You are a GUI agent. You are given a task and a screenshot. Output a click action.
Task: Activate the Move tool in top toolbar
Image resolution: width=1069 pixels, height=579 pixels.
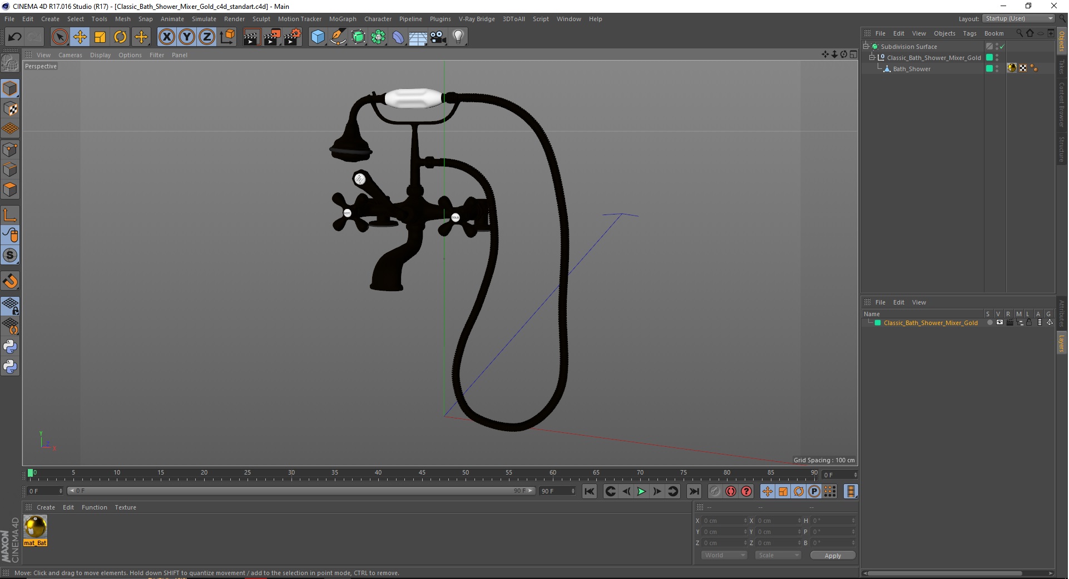[x=80, y=37]
